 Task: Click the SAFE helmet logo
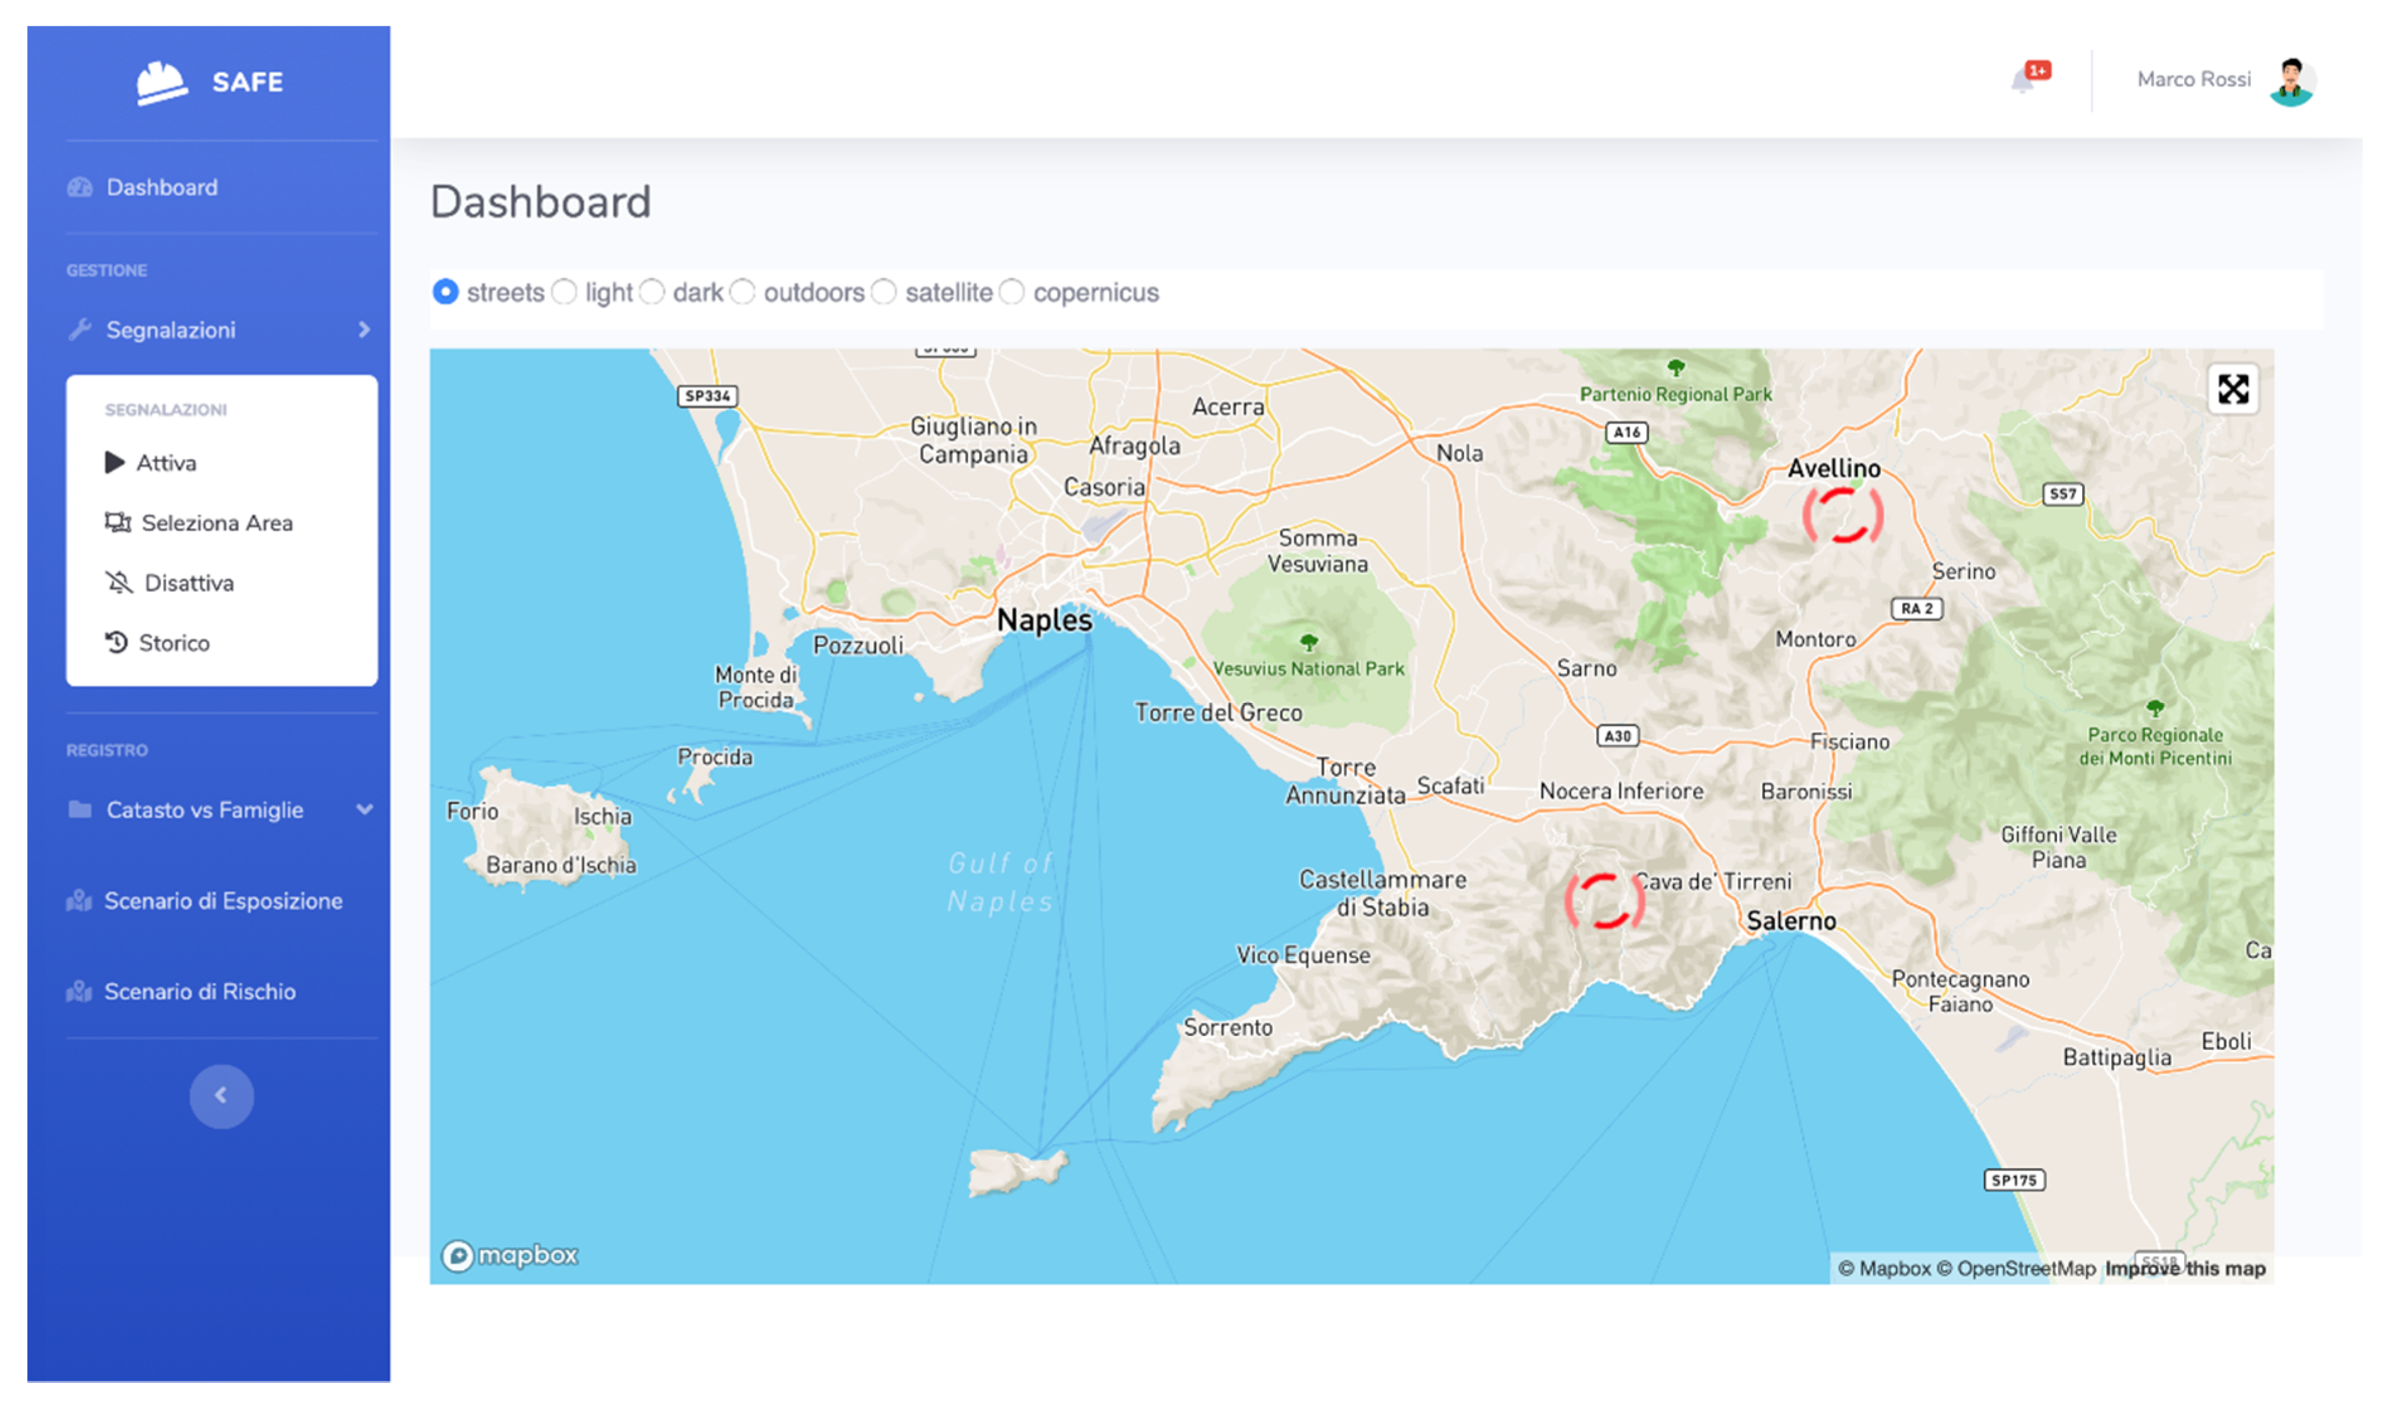tap(161, 82)
